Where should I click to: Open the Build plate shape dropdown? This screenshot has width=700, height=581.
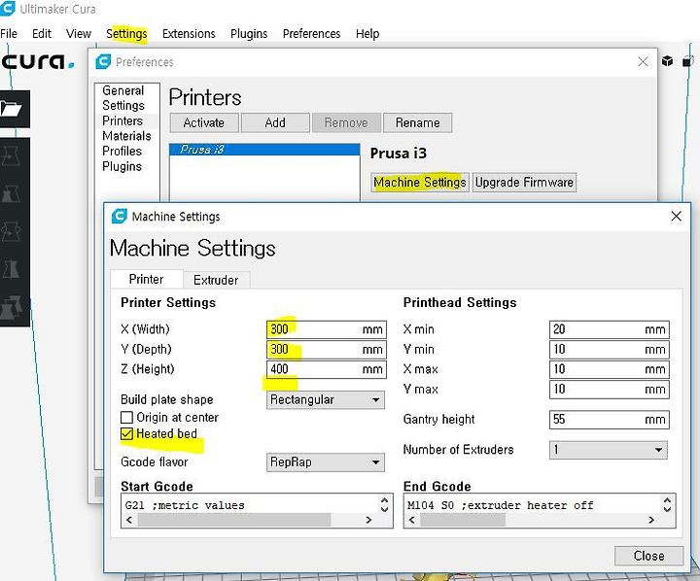(326, 400)
